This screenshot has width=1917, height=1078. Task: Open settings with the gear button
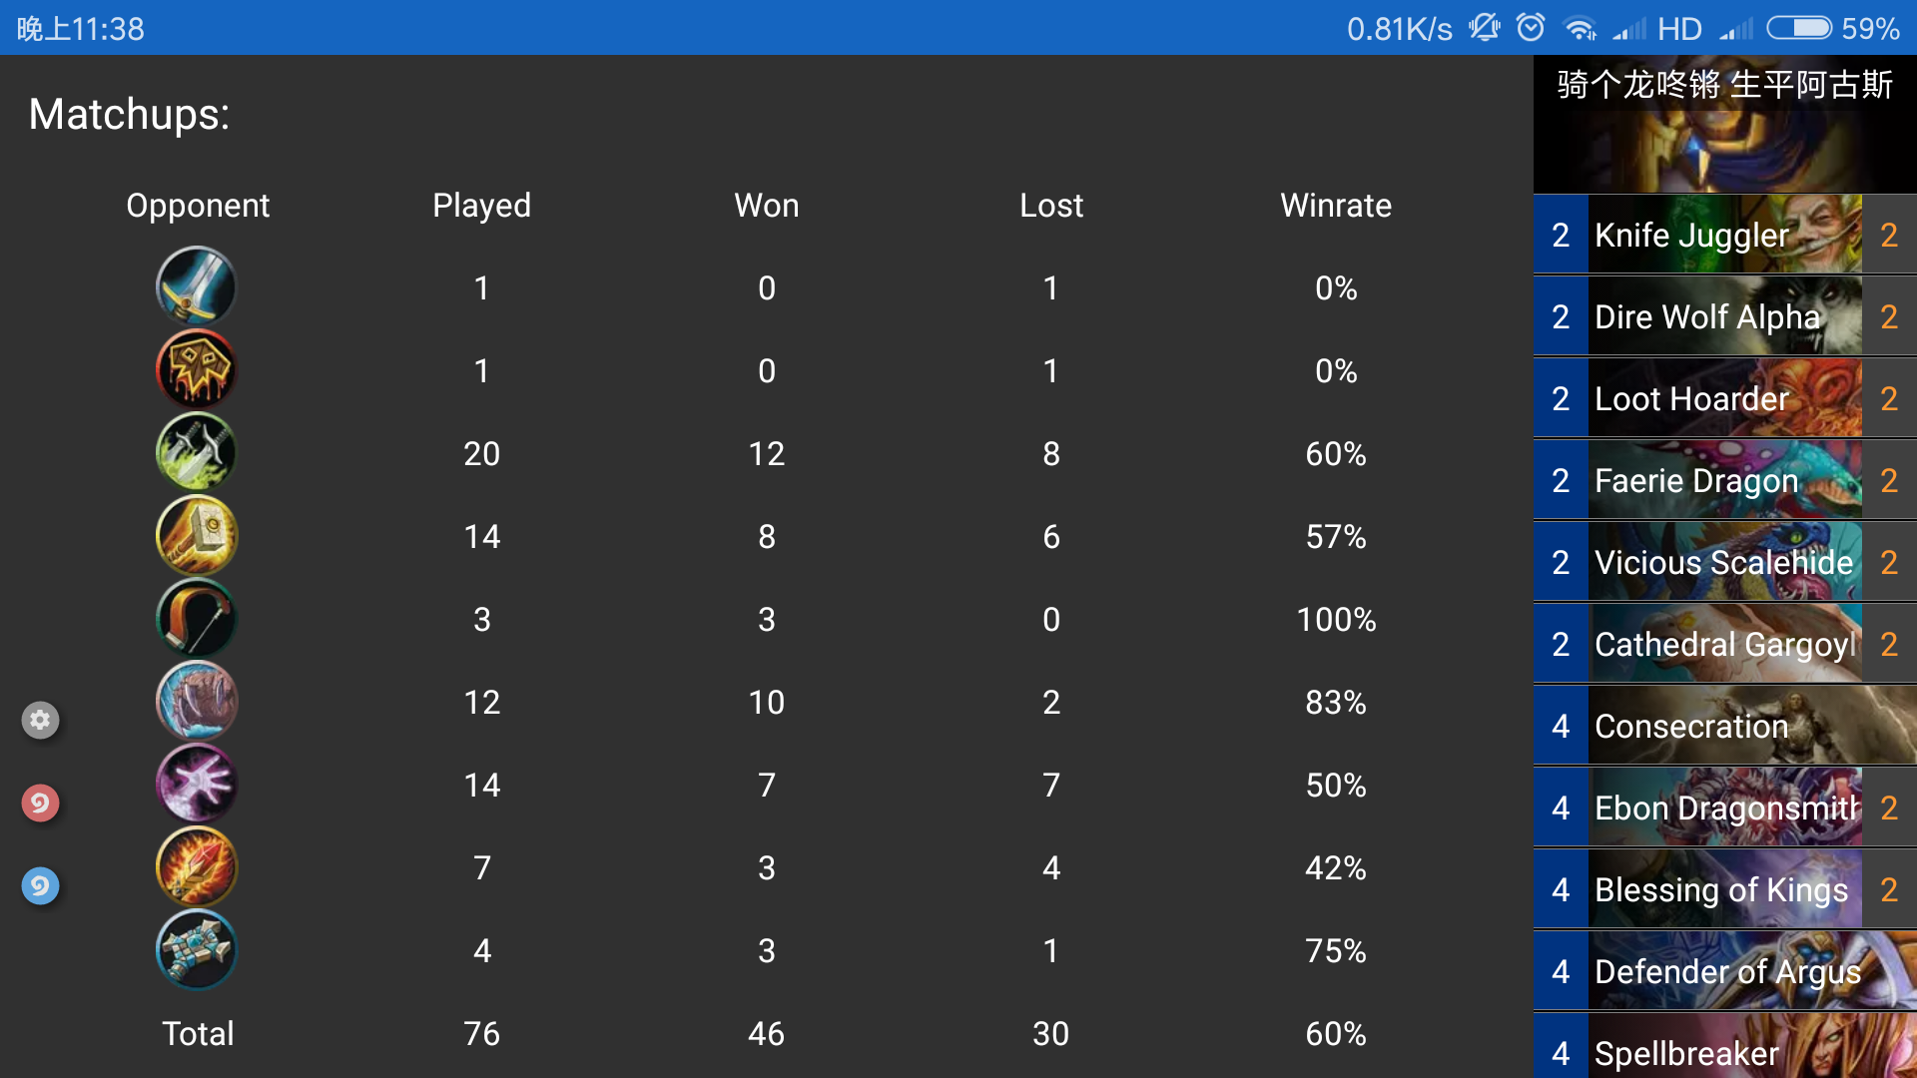pyautogui.click(x=41, y=720)
